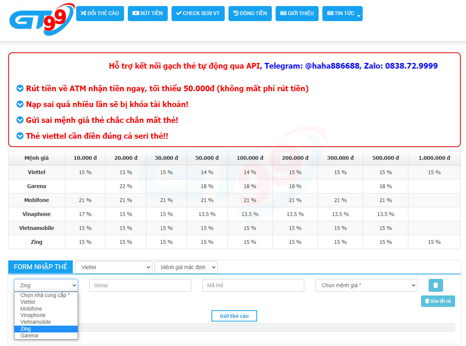
Task: Click the Zing 1.000.000 đ rate 15 %
Action: click(434, 242)
